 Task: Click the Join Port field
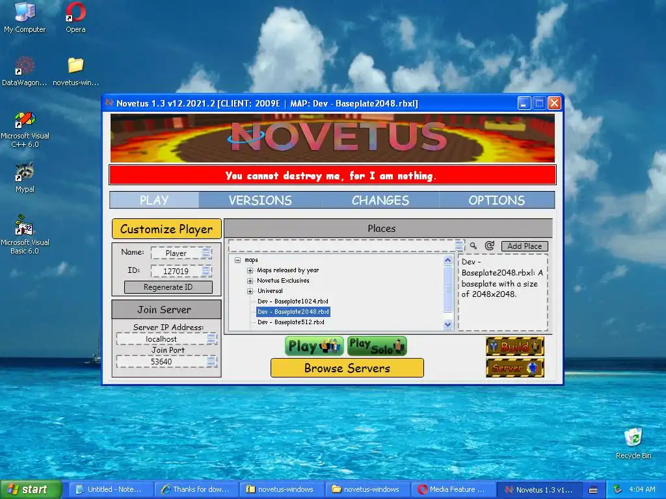pos(166,361)
